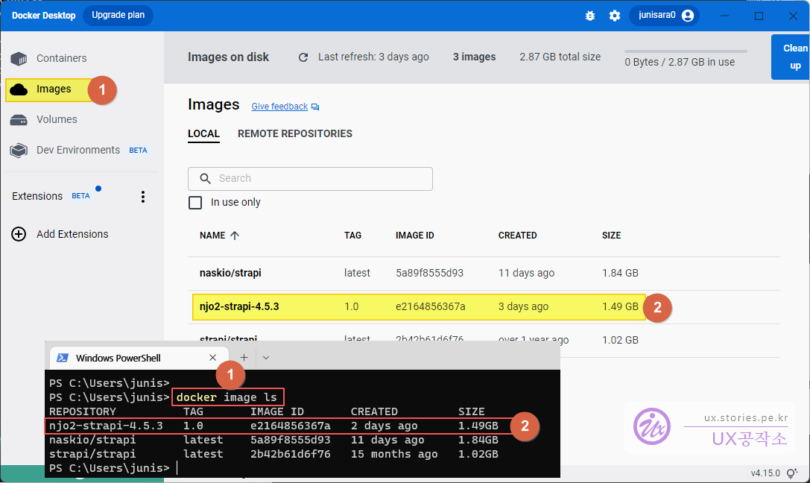Screen dimensions: 810x483
Task: Select Containers in the sidebar
Action: (x=61, y=58)
